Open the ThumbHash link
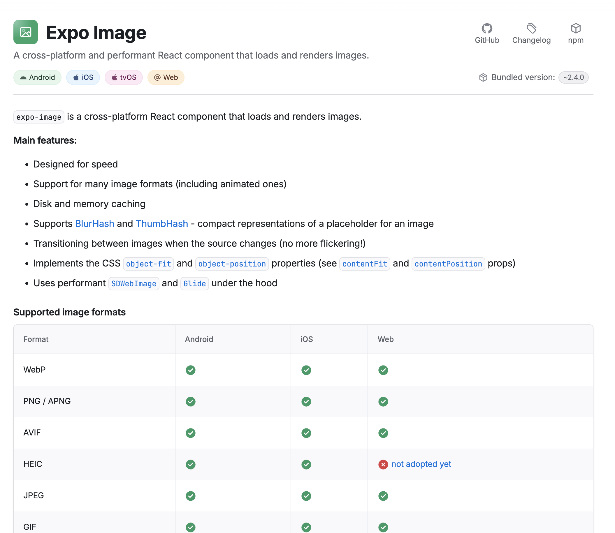Viewport: 615px width, 533px height. coord(162,224)
